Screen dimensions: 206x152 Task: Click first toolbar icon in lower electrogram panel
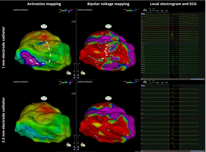[142, 86]
